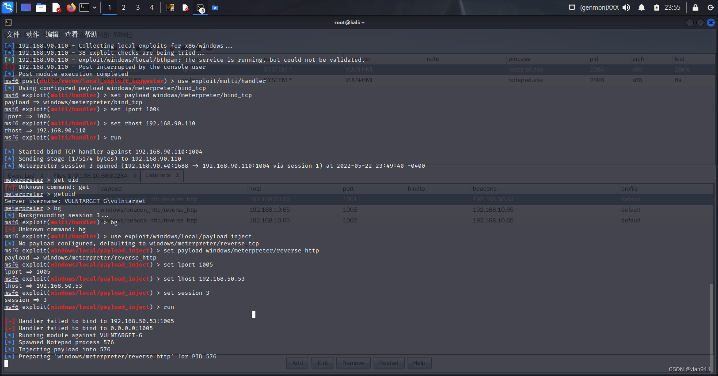Image resolution: width=718 pixels, height=376 pixels.
Task: Close the root@kali terminal window
Action: tap(711, 23)
